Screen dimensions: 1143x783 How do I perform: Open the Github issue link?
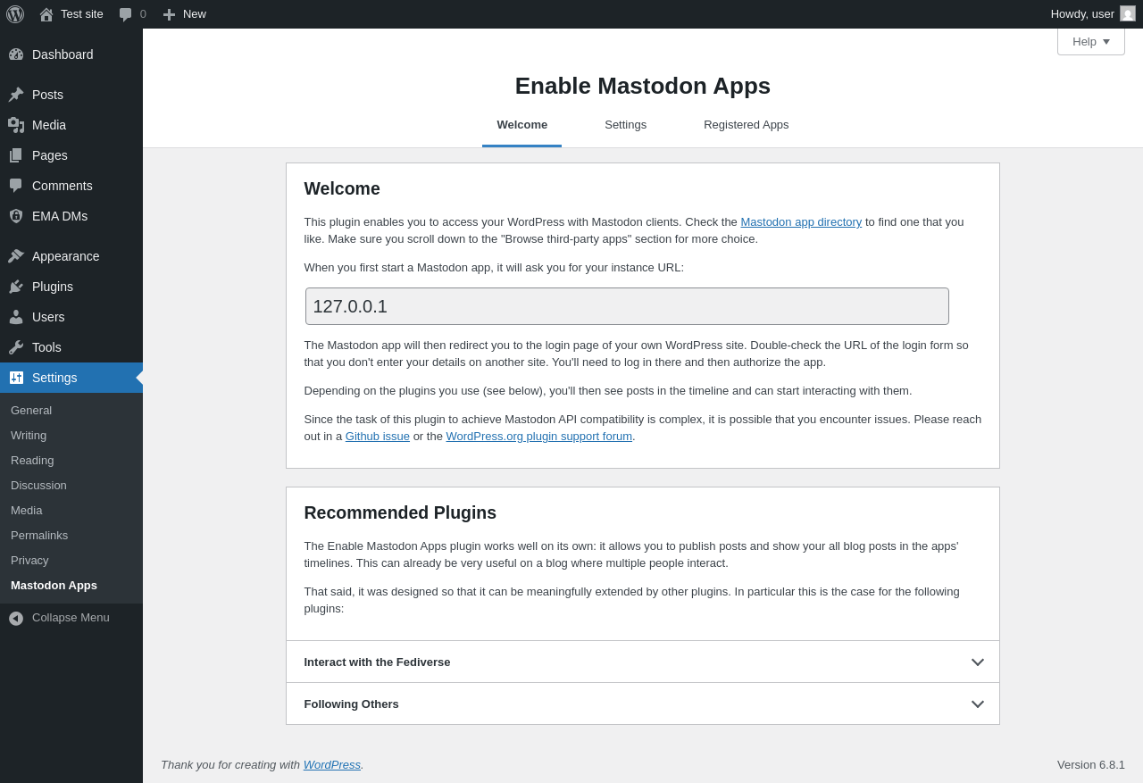tap(378, 437)
